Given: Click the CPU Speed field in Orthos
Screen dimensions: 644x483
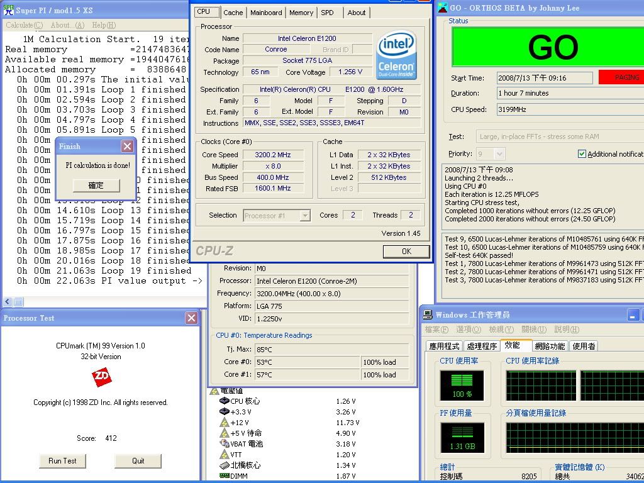Looking at the screenshot, I should tap(570, 109).
